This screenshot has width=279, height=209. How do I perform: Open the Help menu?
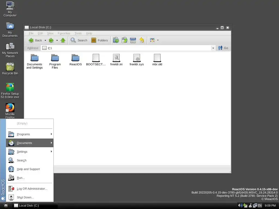coord(89,33)
